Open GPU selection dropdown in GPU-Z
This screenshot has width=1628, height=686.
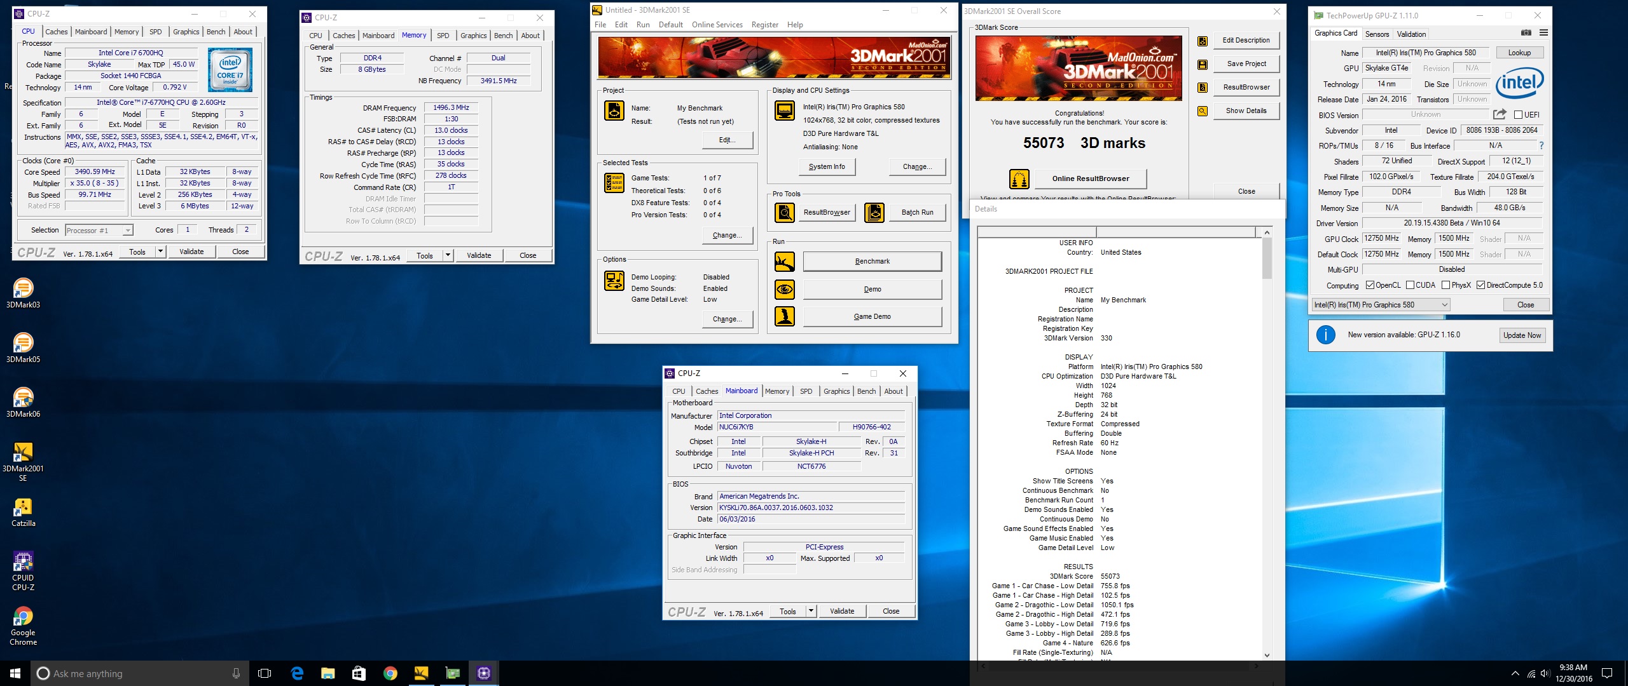pyautogui.click(x=1381, y=305)
